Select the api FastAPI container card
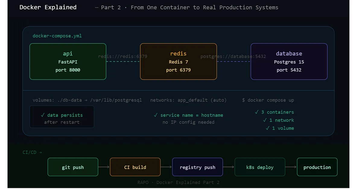Viewport: 362px width, 190px height. pos(68,62)
